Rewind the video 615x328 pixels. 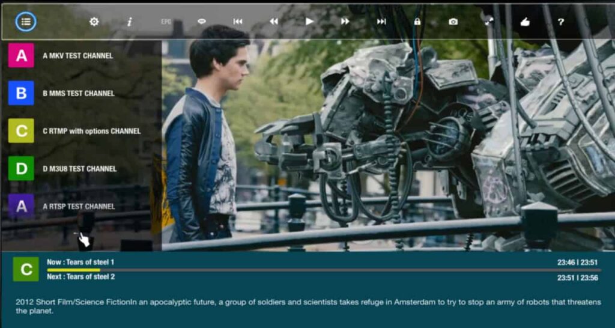274,22
